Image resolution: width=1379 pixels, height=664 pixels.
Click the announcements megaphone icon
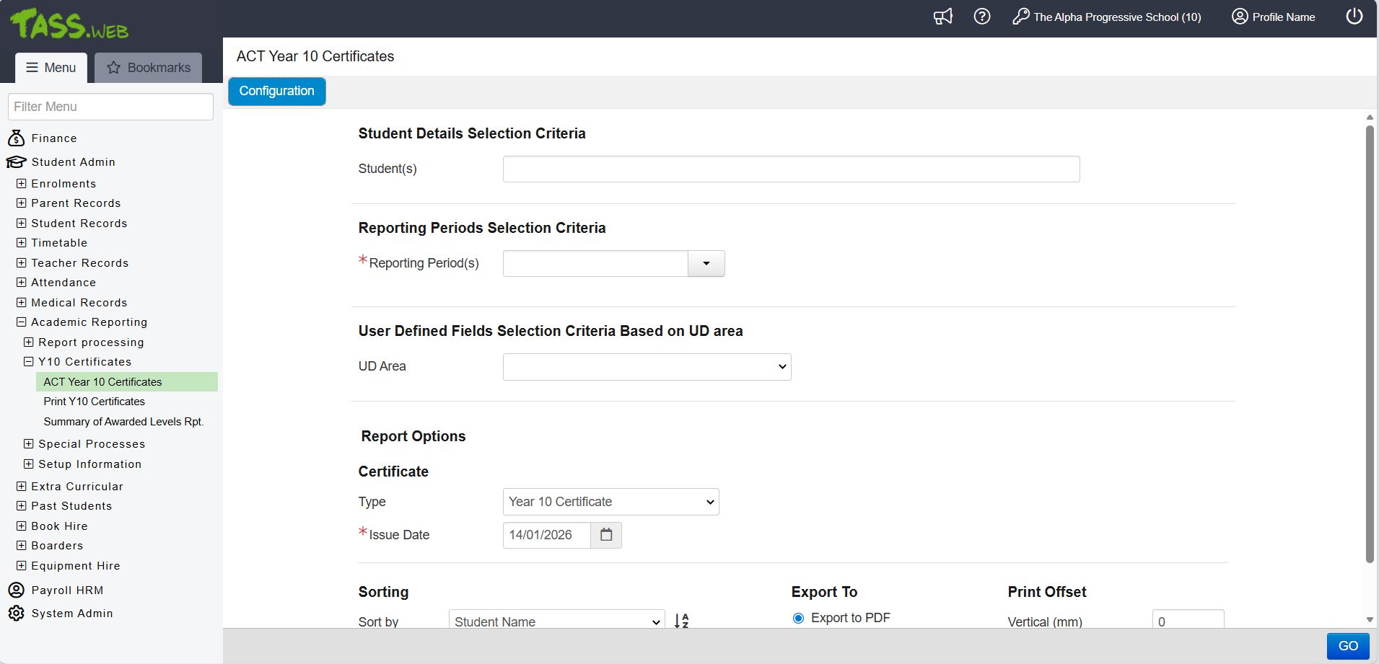942,17
